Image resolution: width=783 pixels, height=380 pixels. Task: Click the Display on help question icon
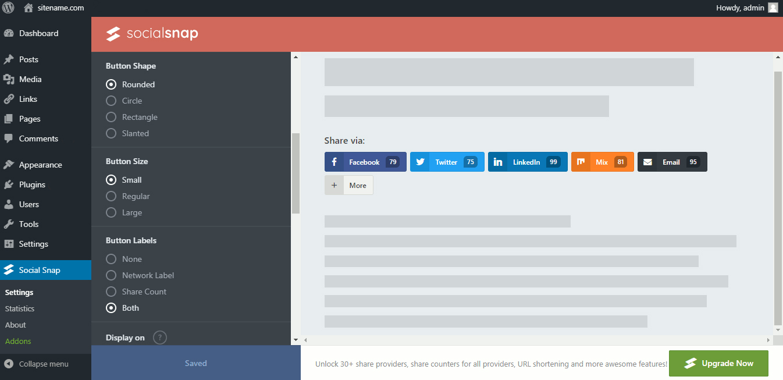coord(160,338)
